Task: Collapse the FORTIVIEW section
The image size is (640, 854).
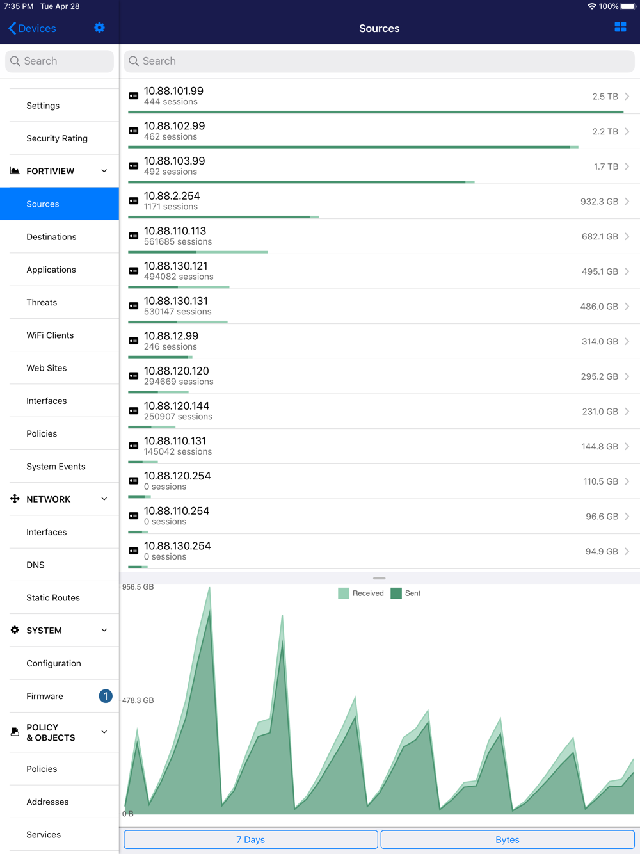Action: pyautogui.click(x=104, y=171)
